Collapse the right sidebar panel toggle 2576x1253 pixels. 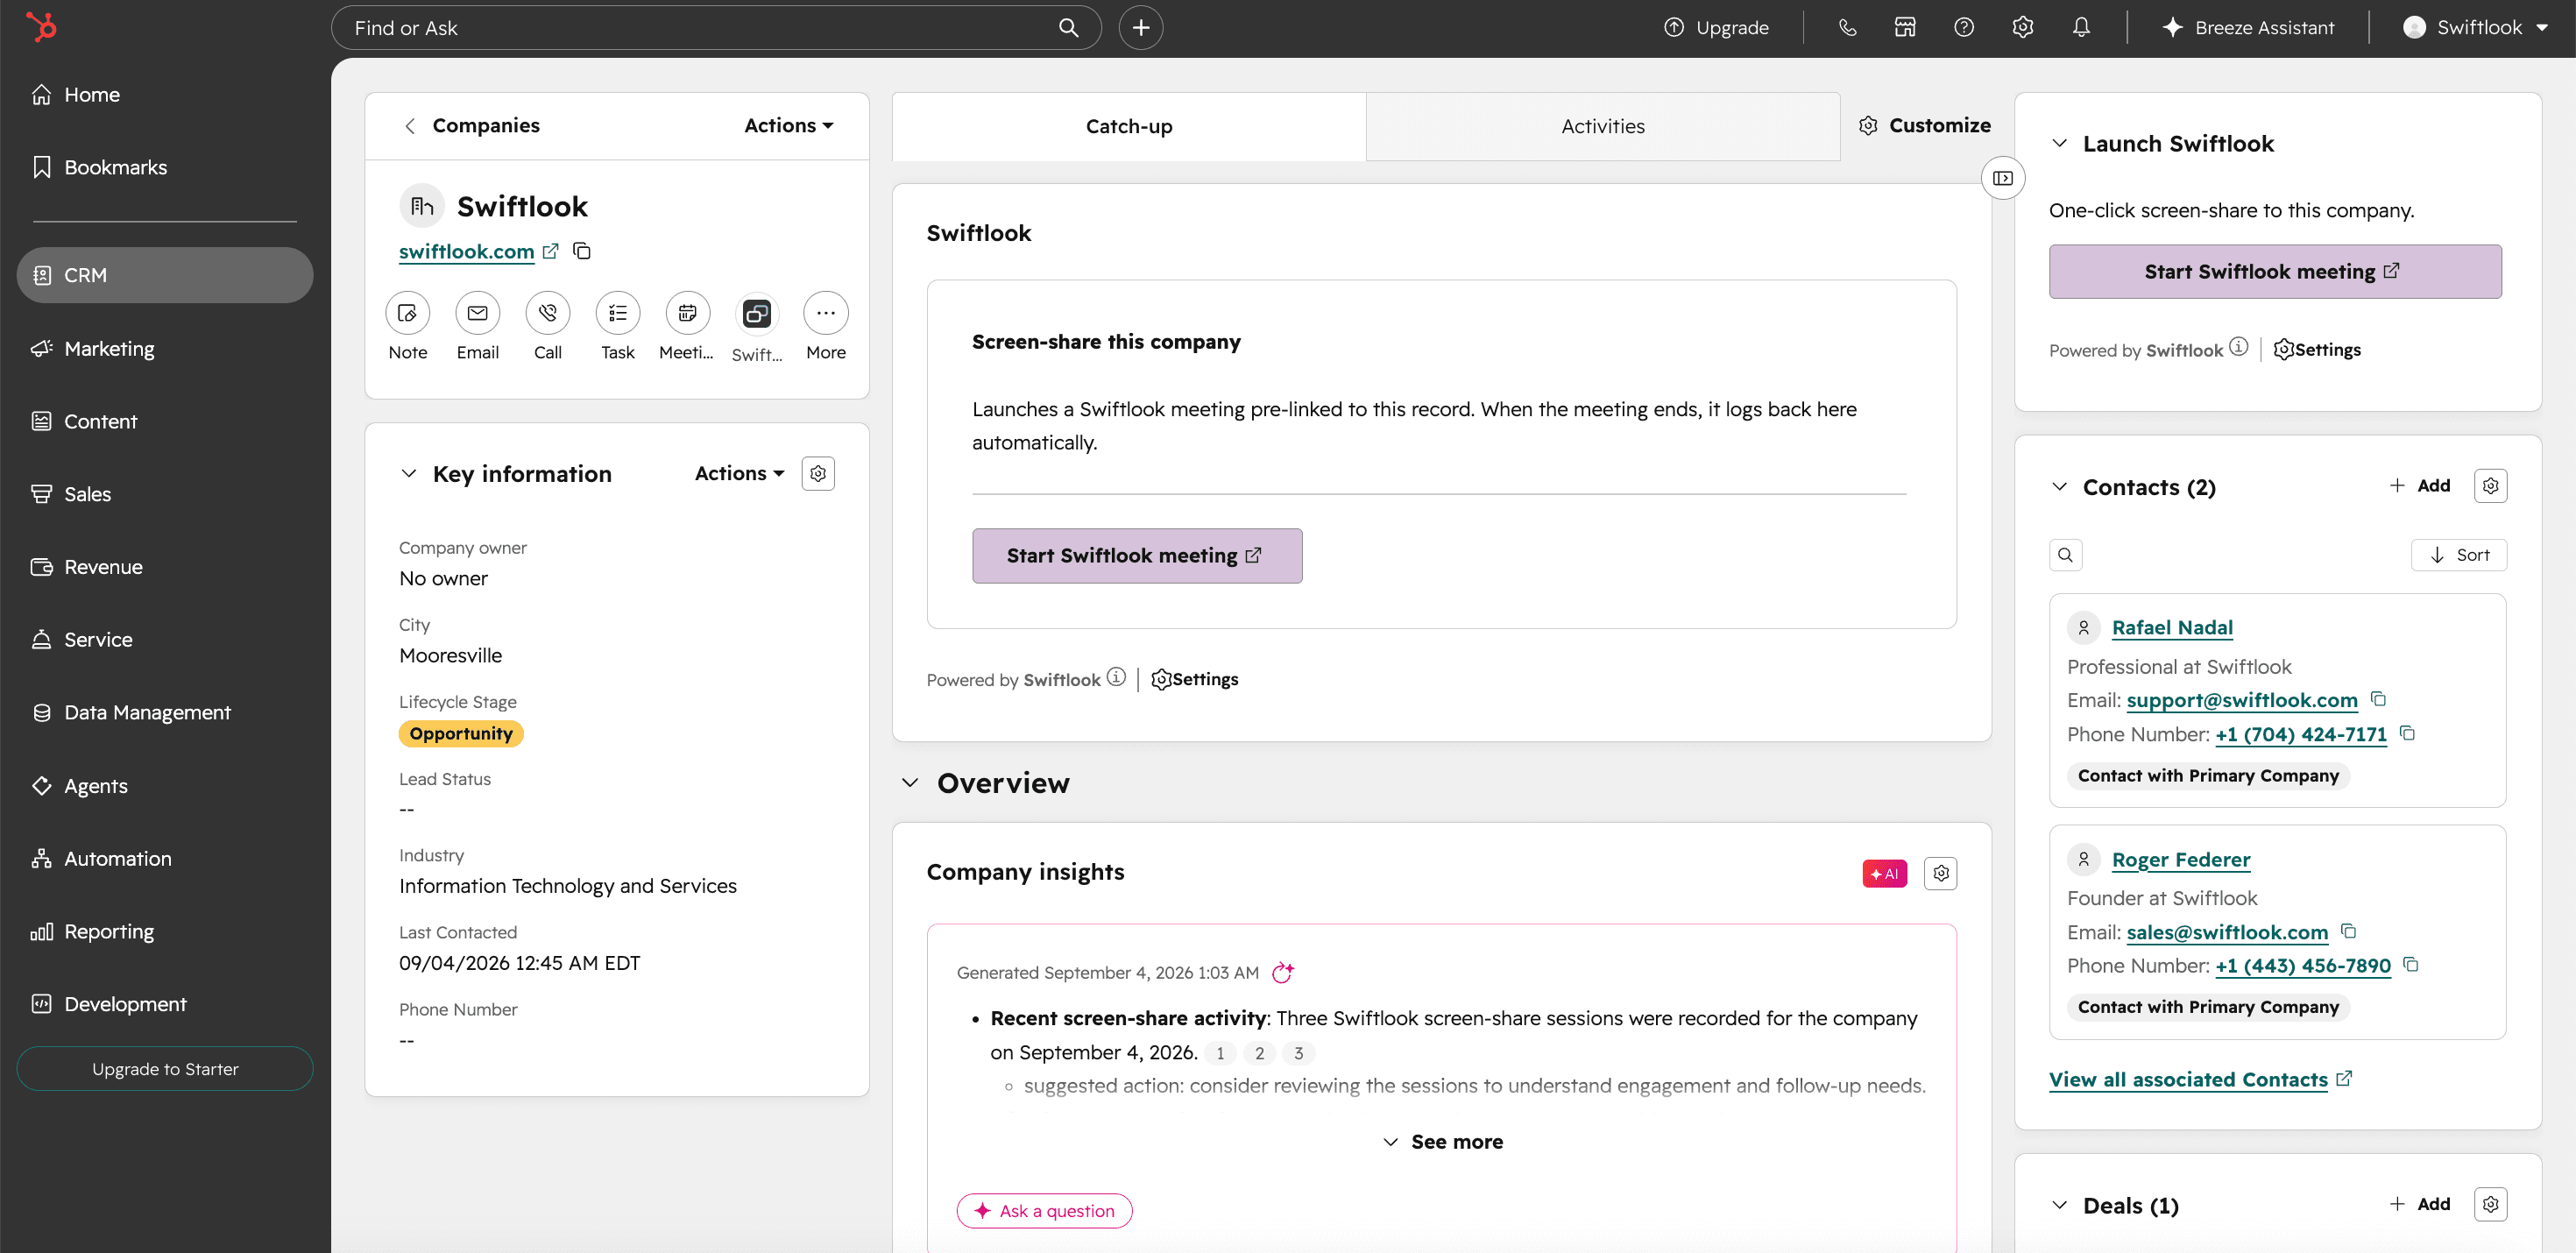[x=2003, y=178]
